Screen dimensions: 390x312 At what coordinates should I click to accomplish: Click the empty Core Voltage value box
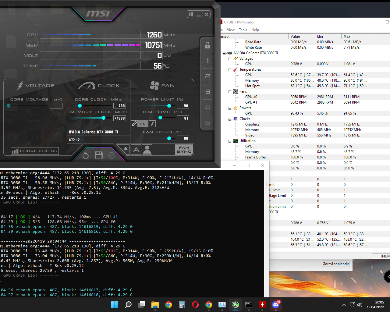pos(56,106)
